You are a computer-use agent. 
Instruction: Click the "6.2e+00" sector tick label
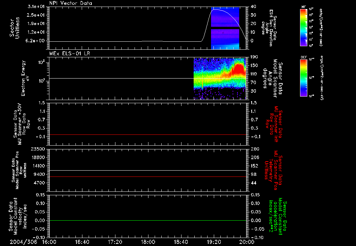36,41
